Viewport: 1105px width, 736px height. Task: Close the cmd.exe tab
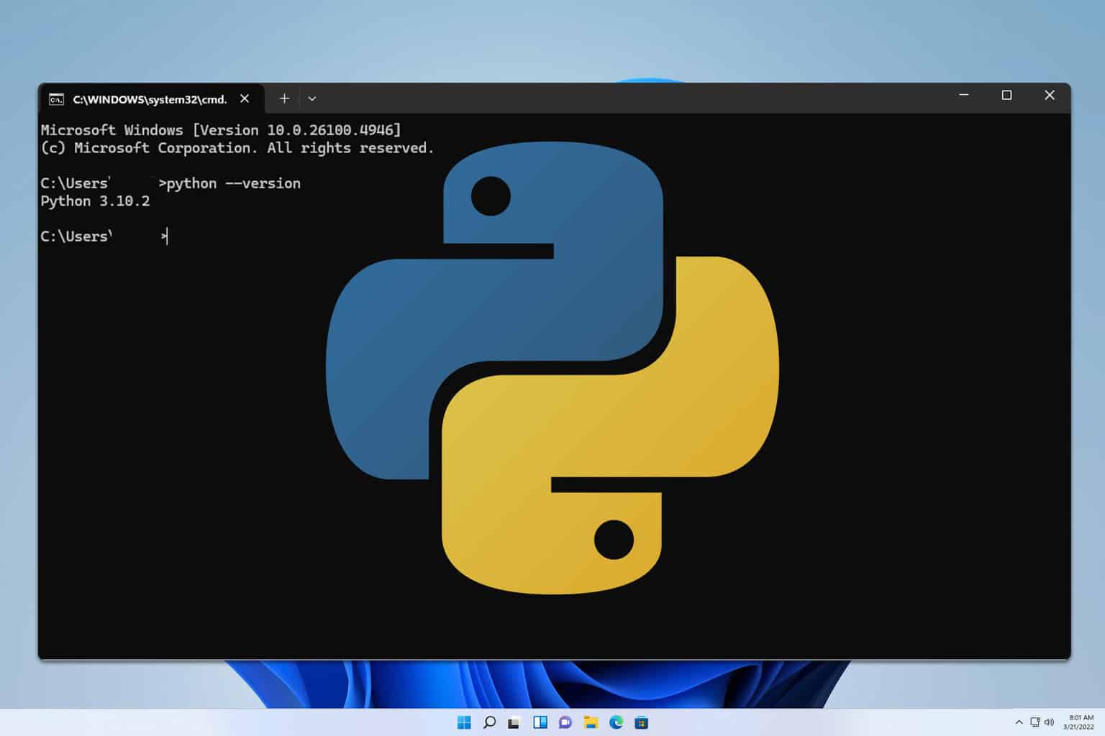pyautogui.click(x=245, y=98)
